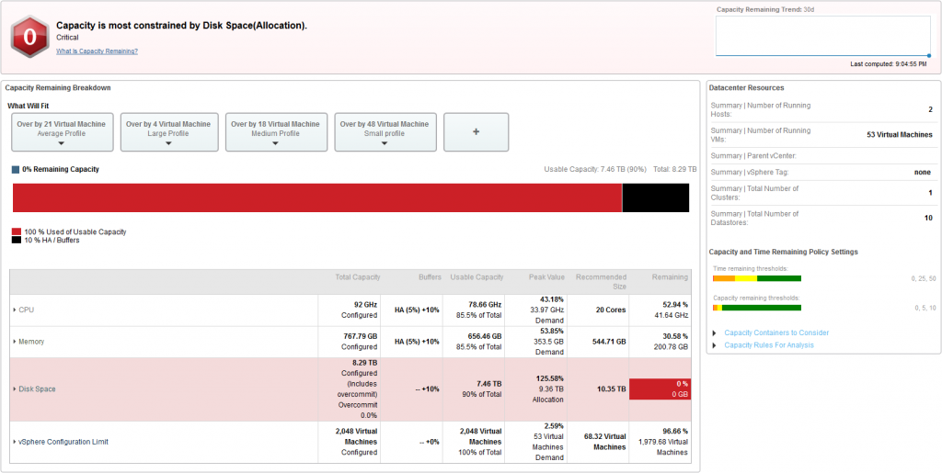Click the black HA/Buffers bar segment
This screenshot has width=942, height=473.
coord(655,198)
